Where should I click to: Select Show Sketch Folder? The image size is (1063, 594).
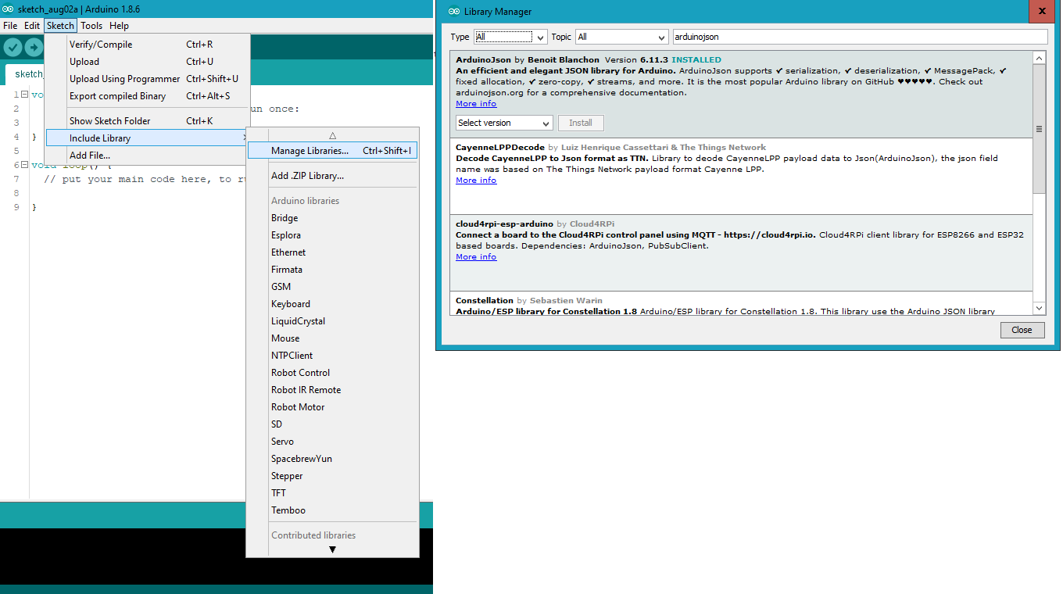(x=147, y=121)
